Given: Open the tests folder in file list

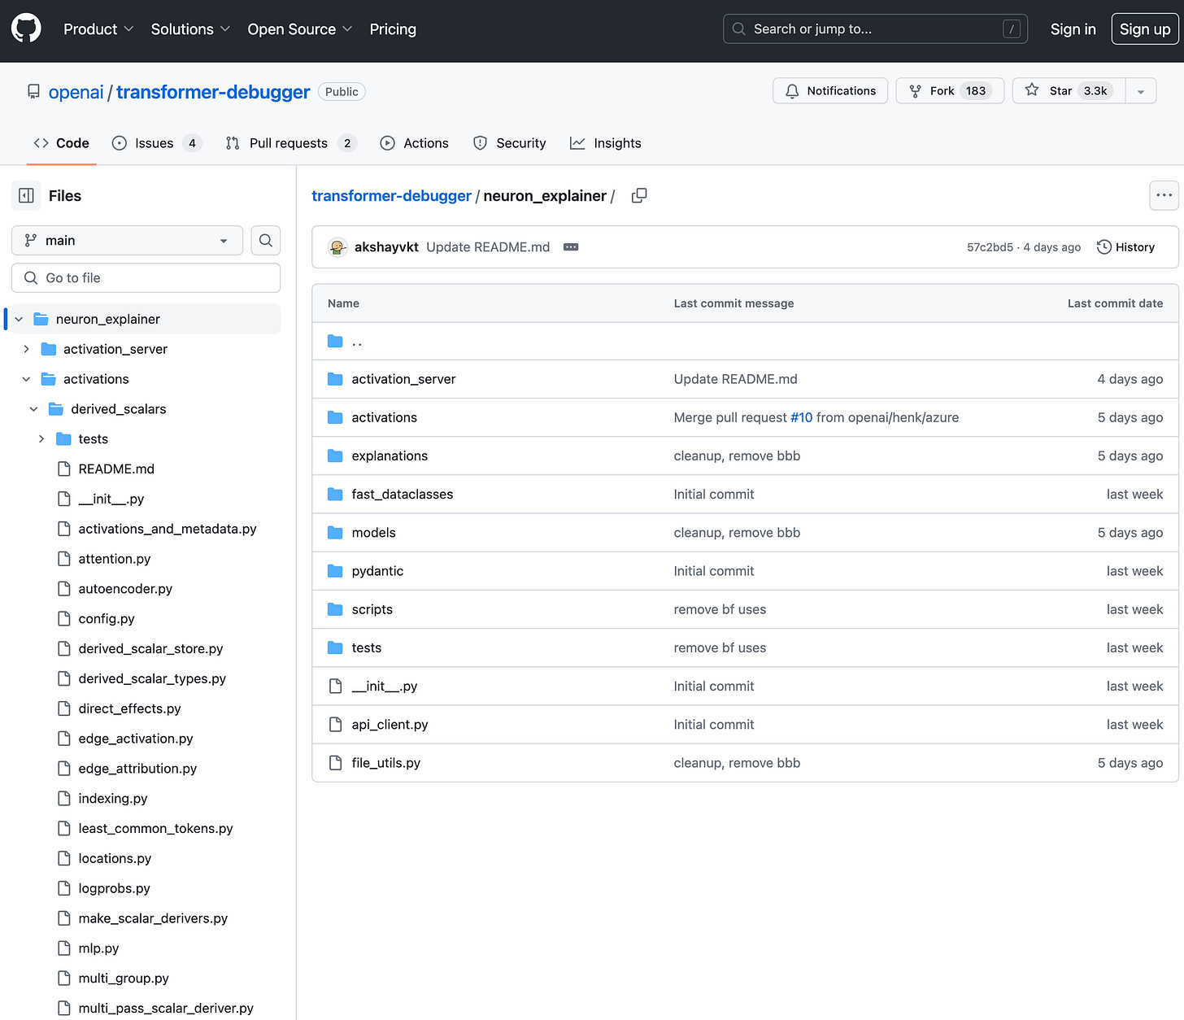Looking at the screenshot, I should pos(366,647).
